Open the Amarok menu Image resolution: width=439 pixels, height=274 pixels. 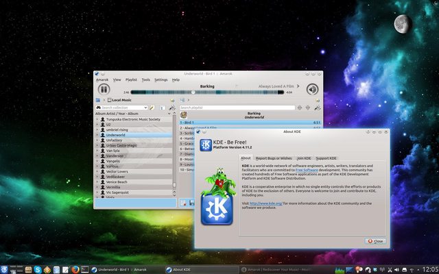coord(102,79)
